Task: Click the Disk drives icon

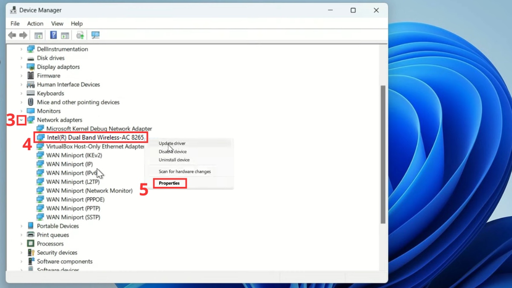Action: [x=31, y=58]
